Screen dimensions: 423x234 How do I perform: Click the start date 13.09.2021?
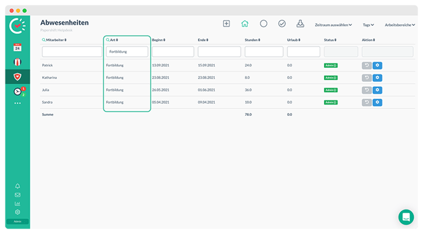tap(160, 65)
